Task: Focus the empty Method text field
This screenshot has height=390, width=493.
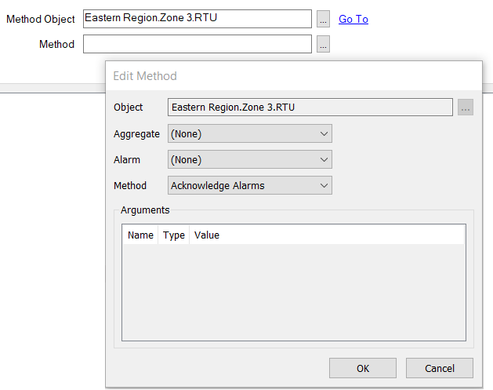Action: point(197,45)
